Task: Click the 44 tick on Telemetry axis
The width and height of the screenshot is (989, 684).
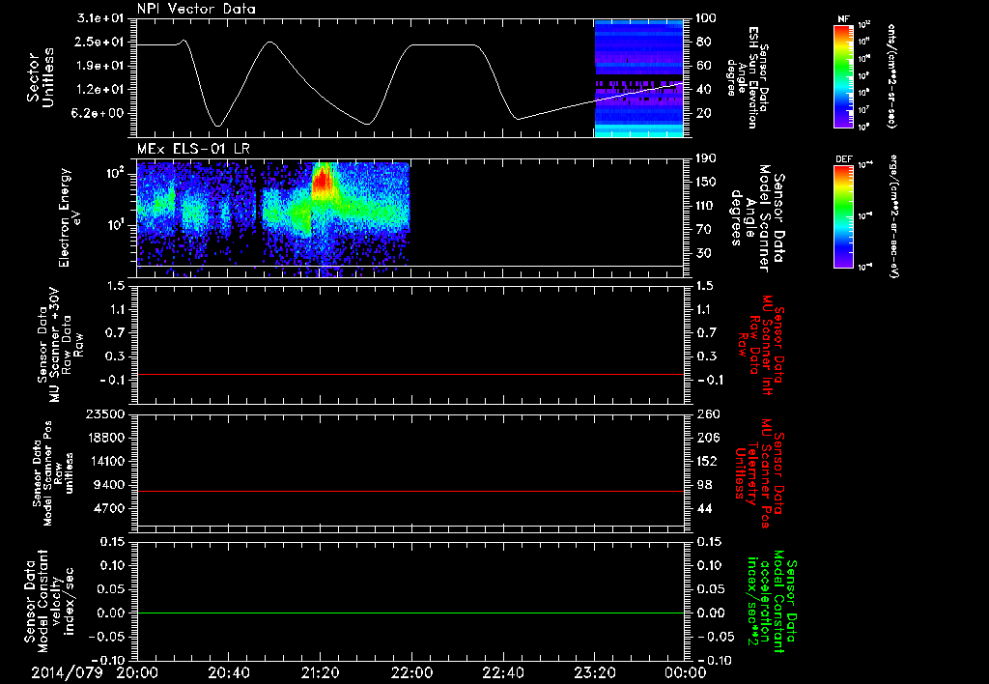Action: coord(704,508)
